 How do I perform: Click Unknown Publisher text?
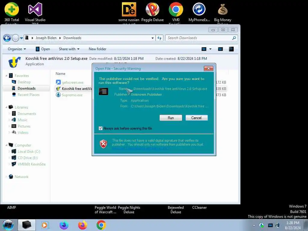point(146,94)
